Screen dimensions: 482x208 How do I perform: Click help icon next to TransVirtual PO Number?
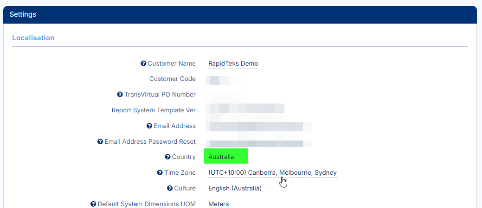point(120,95)
